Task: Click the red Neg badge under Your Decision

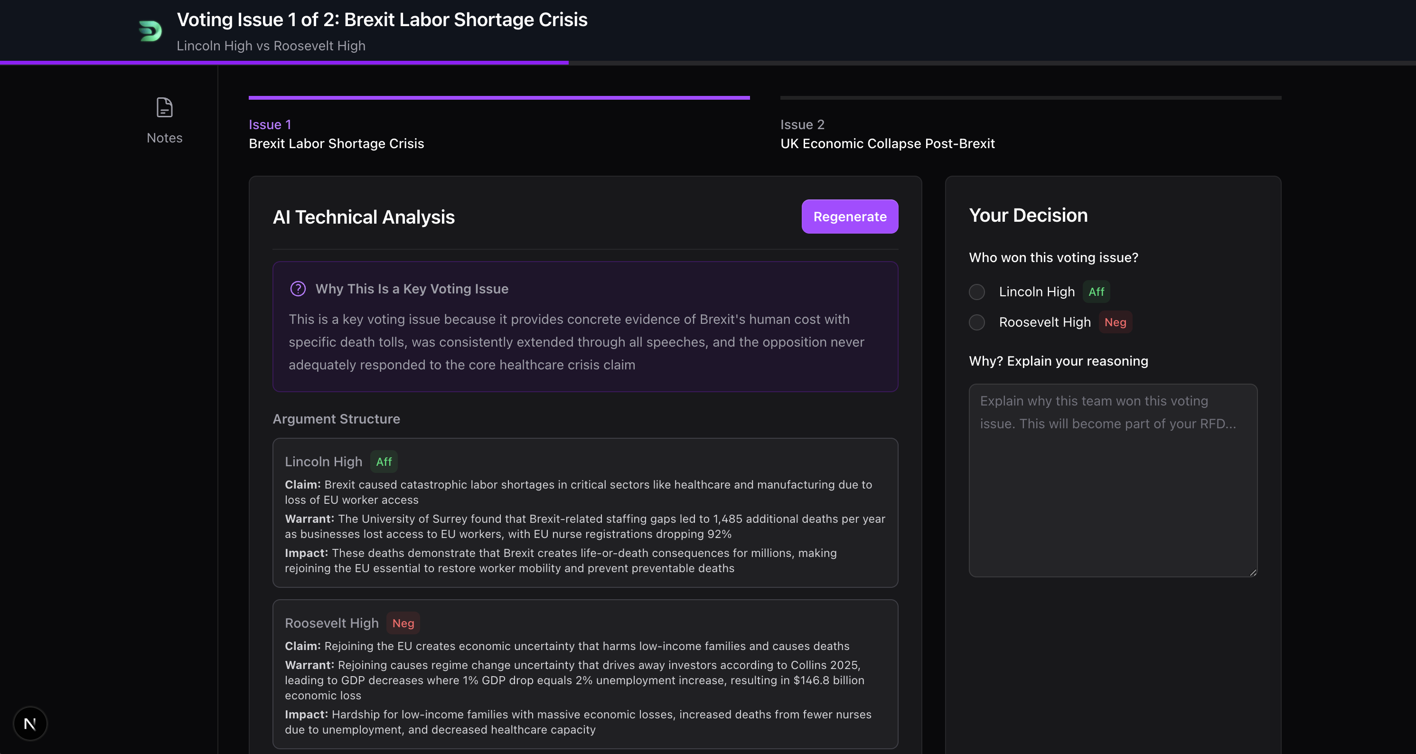Action: 1115,322
